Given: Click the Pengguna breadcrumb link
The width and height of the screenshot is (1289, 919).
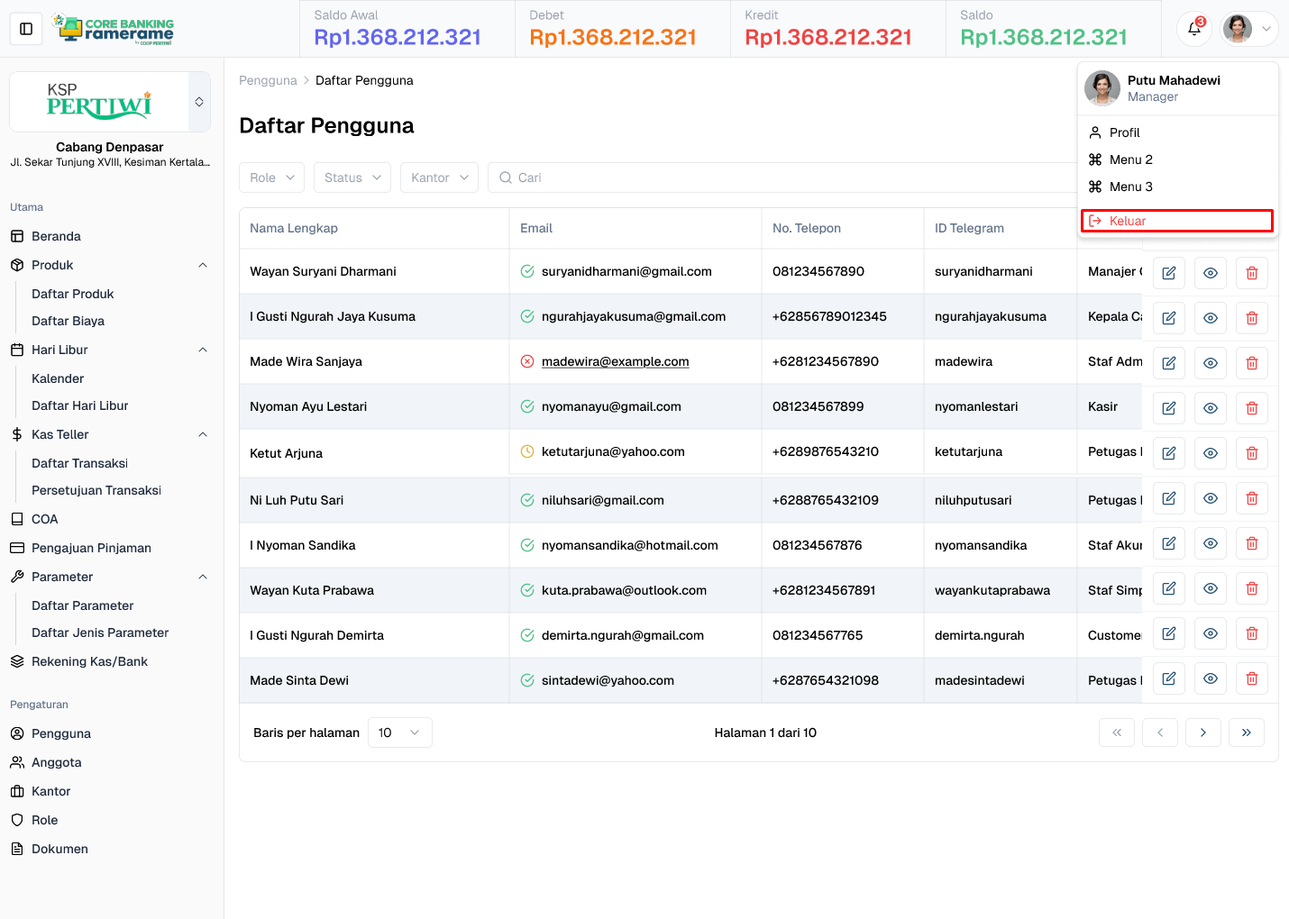Looking at the screenshot, I should [x=268, y=80].
